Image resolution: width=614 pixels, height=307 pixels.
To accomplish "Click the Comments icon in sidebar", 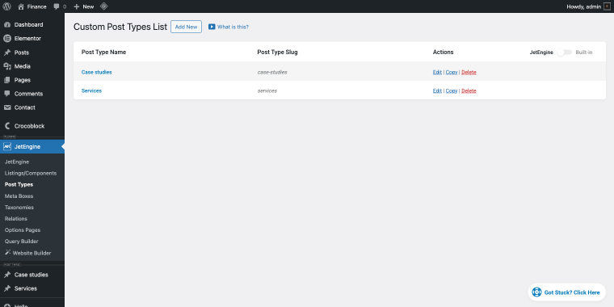I will point(7,94).
